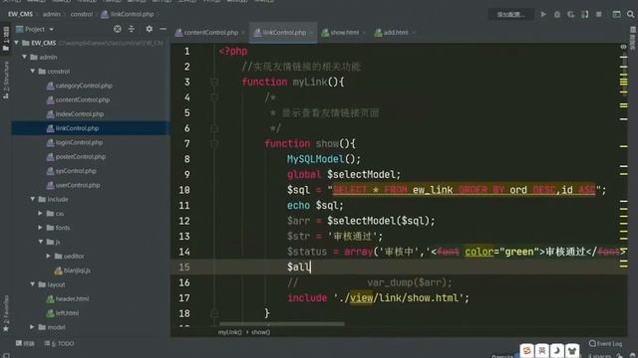Collapse the control folder
This screenshot has height=358, width=638.
pyautogui.click(x=33, y=71)
